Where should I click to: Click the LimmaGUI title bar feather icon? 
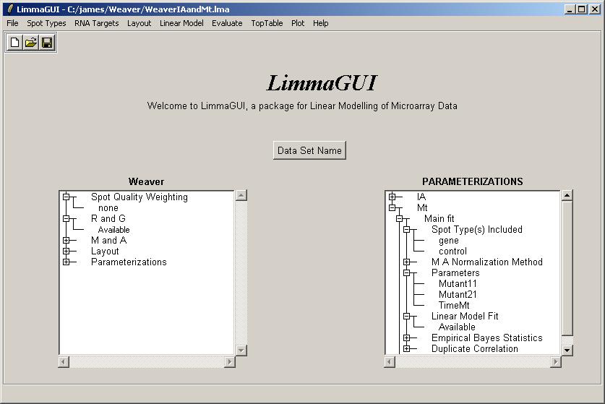click(x=9, y=9)
